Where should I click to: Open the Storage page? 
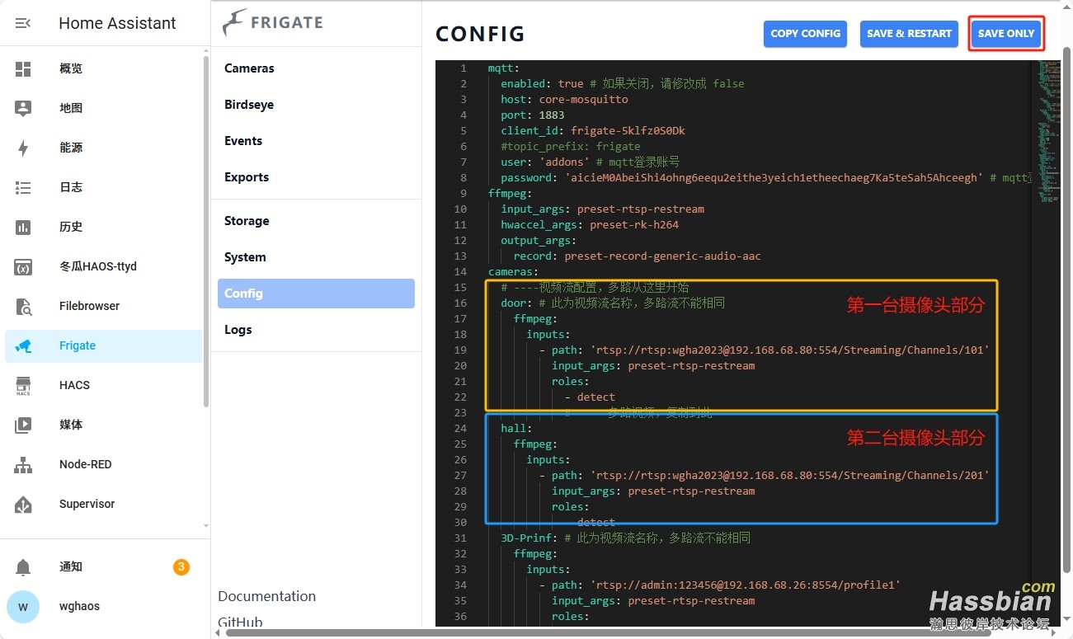[x=247, y=221]
